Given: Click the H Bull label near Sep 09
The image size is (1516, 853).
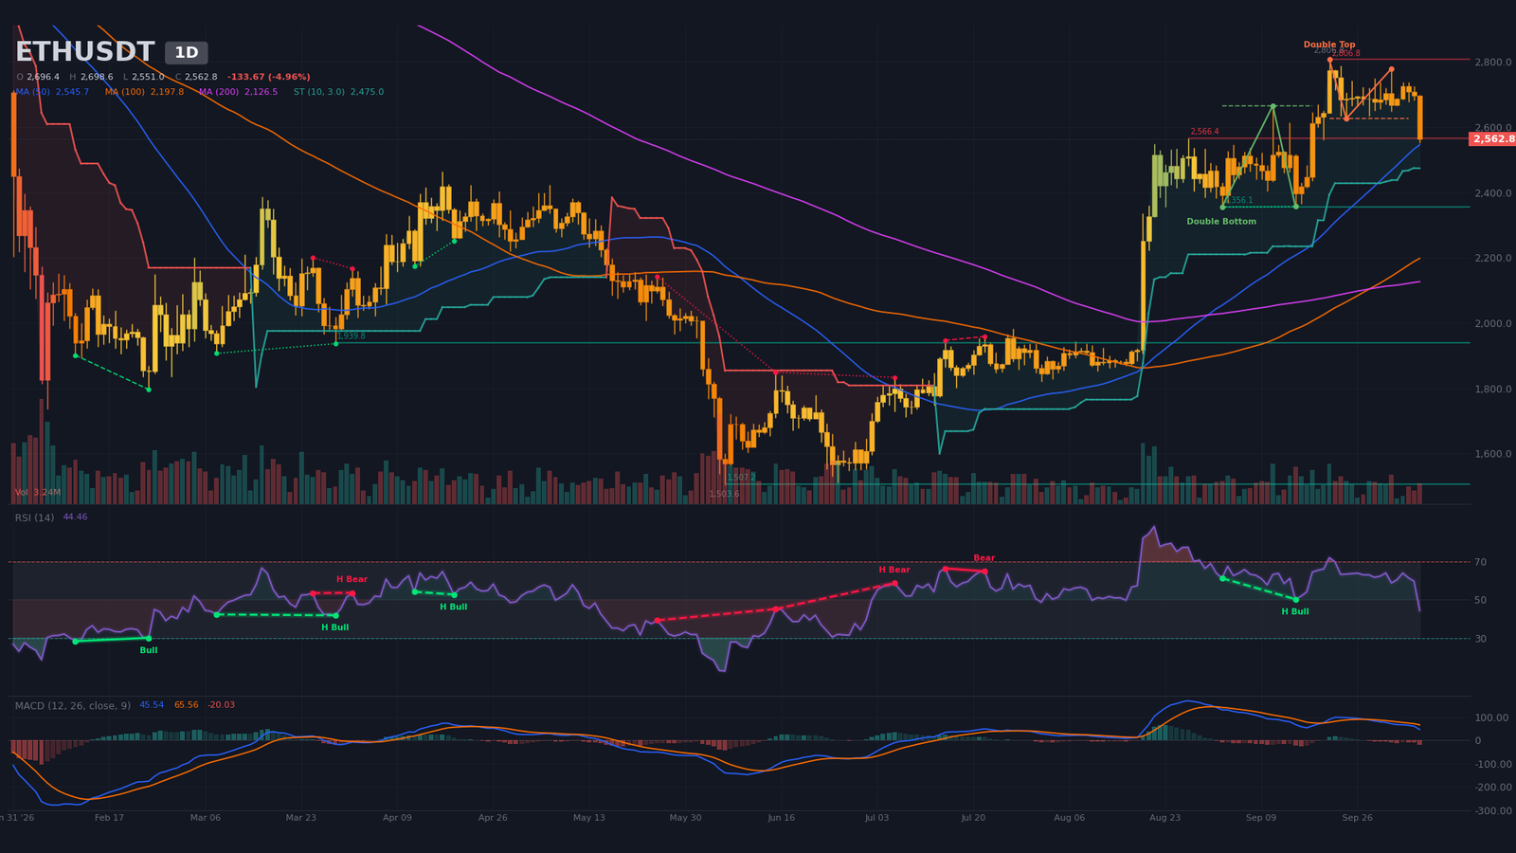Looking at the screenshot, I should point(1295,612).
